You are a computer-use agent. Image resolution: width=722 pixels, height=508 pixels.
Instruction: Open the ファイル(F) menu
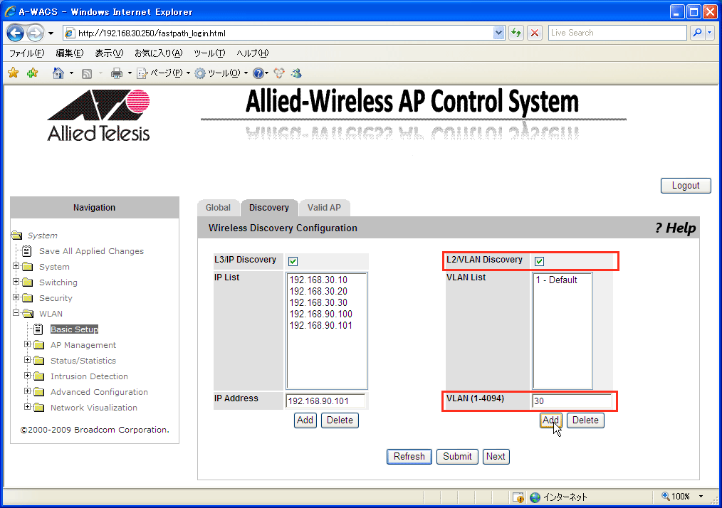pyautogui.click(x=27, y=53)
